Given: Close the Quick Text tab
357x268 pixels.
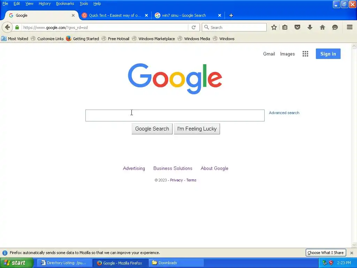Looking at the screenshot, I should 146,15.
